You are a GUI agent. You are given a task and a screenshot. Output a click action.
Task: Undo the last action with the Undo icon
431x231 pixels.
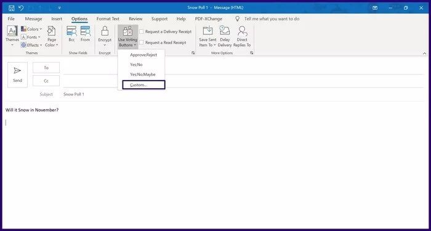(21, 7)
